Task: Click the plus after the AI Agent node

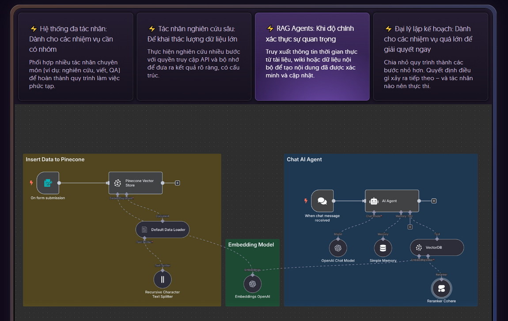Action: pos(433,200)
